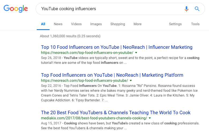Open the Shopping tab
The height and width of the screenshot is (133, 209).
tap(118, 24)
